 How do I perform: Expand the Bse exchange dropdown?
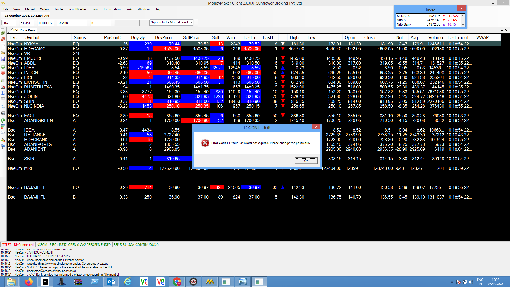(18, 23)
